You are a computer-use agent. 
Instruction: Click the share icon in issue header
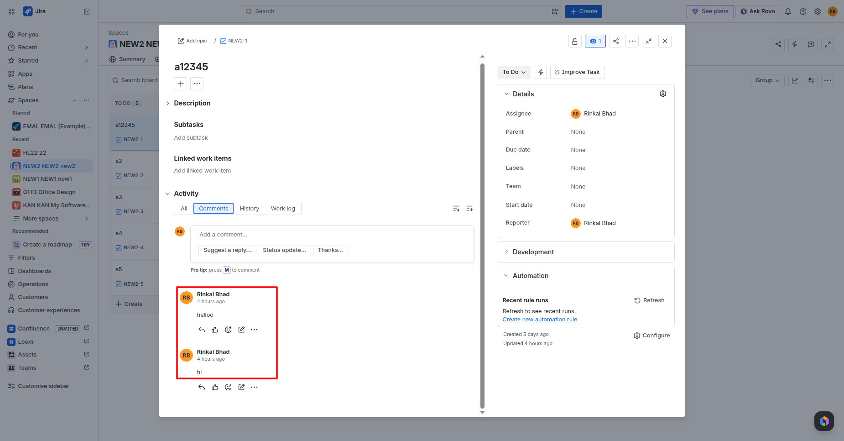coord(616,41)
